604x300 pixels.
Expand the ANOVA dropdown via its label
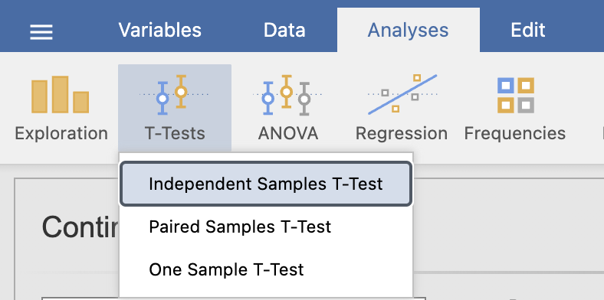click(288, 133)
